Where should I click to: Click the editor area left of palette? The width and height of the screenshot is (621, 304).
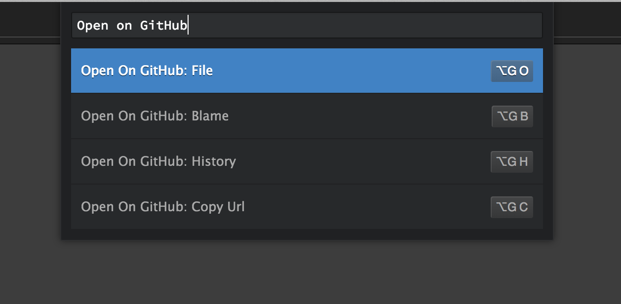point(30,148)
